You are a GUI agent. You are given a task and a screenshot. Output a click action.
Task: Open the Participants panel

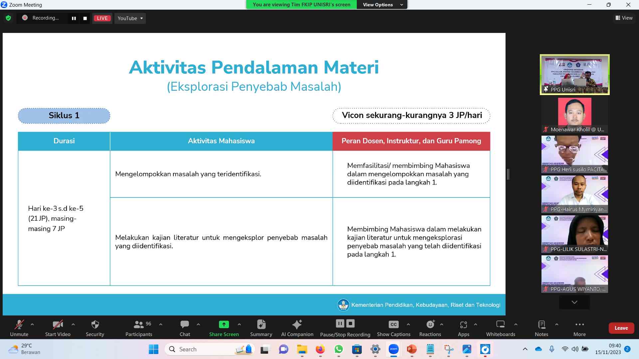pyautogui.click(x=139, y=328)
